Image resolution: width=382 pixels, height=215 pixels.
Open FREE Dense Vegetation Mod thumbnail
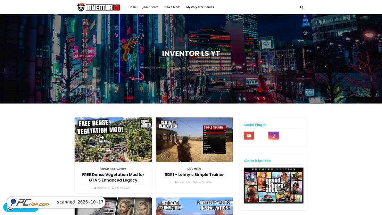(x=113, y=140)
